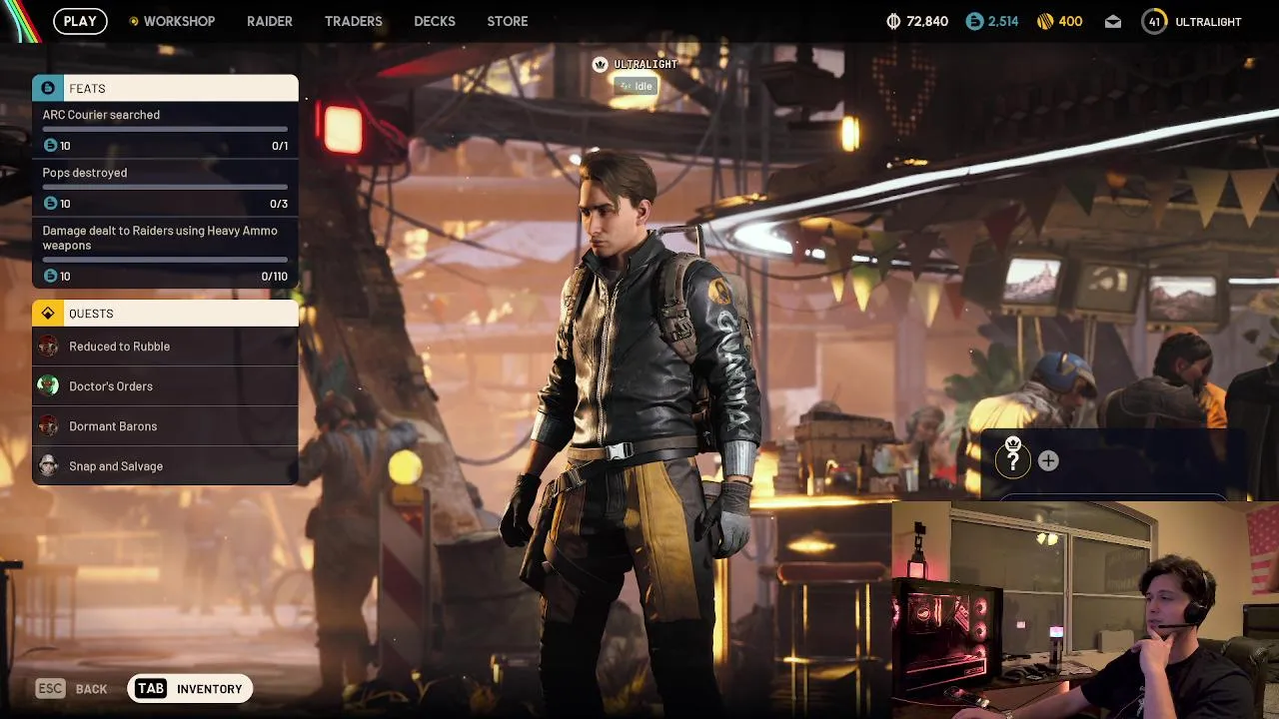Click the Pops destroyed progress bar
Viewport: 1279px width, 719px height.
[x=165, y=187]
